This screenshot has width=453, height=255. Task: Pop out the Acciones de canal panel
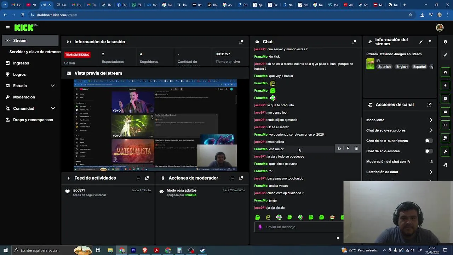click(429, 105)
